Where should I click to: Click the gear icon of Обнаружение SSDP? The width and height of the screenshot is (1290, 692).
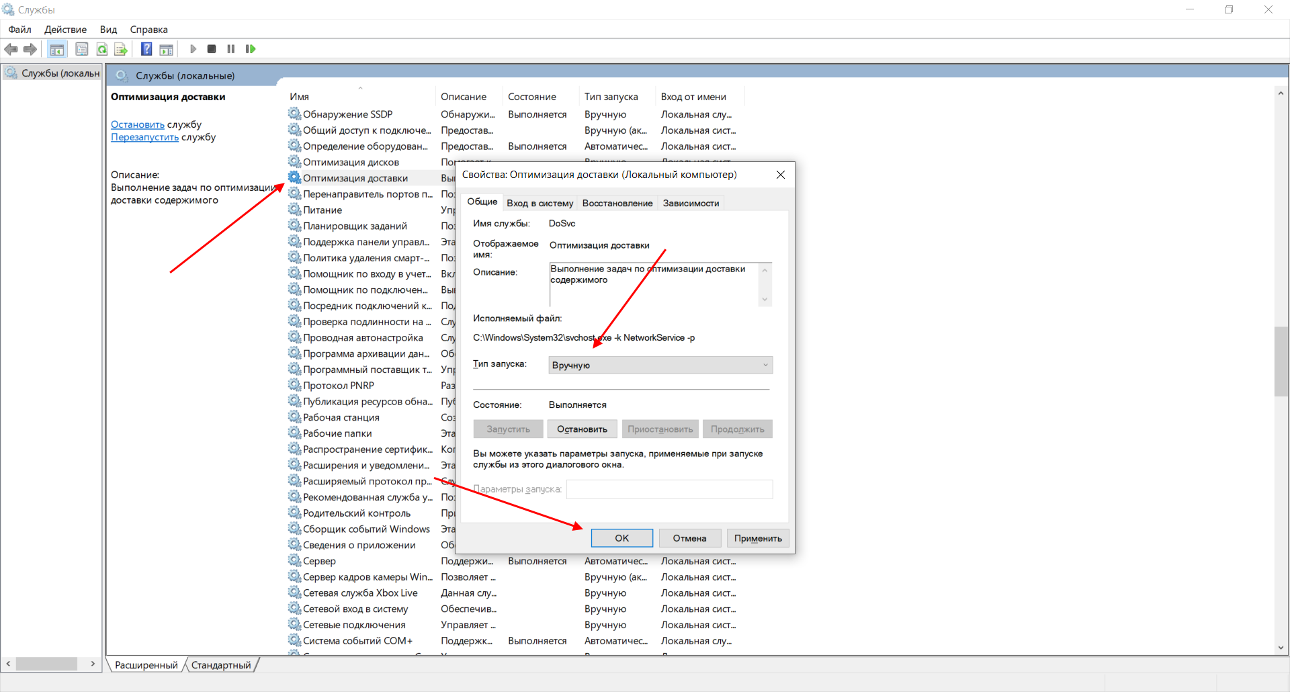[x=294, y=114]
